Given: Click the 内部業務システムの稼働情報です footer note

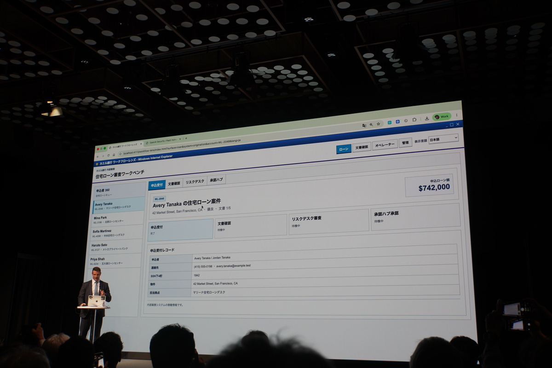Looking at the screenshot, I should pos(165,305).
